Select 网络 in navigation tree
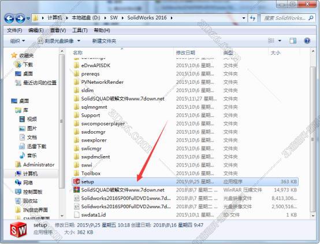Screen dimensions: 320x244 24,183
